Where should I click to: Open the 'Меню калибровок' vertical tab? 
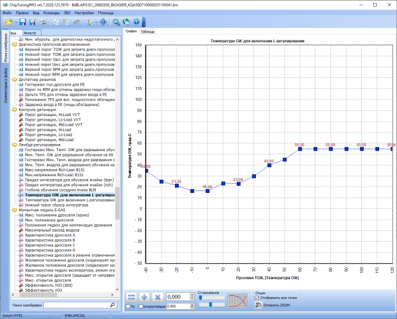5,48
